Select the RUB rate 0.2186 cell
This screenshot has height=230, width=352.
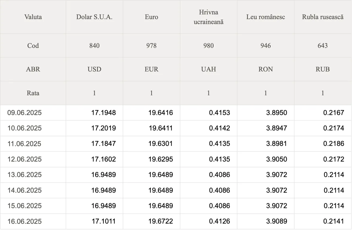pyautogui.click(x=323, y=144)
